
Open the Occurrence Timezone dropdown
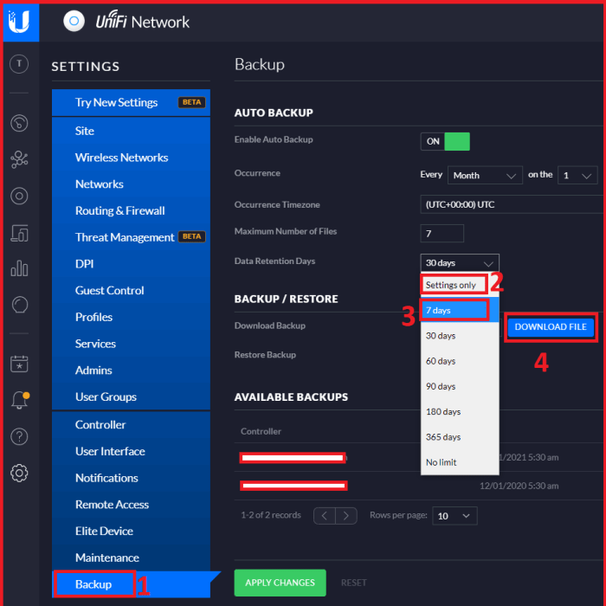(513, 204)
